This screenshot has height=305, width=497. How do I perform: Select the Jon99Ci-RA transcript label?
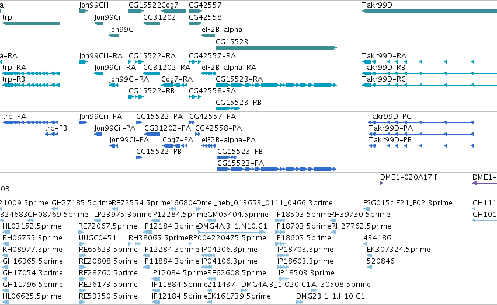click(128, 79)
